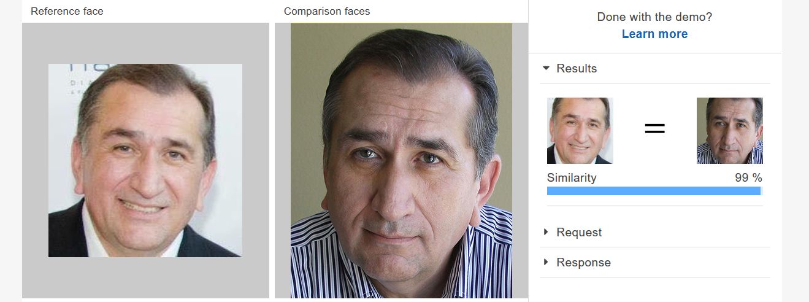Expand the Request section arrow
This screenshot has height=302, width=809.
(x=546, y=232)
